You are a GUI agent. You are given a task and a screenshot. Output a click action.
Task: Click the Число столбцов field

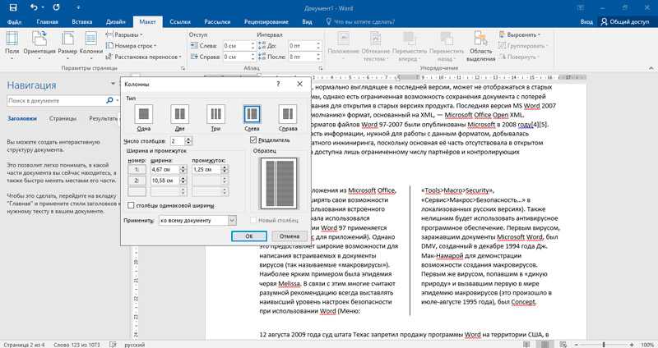pos(177,141)
